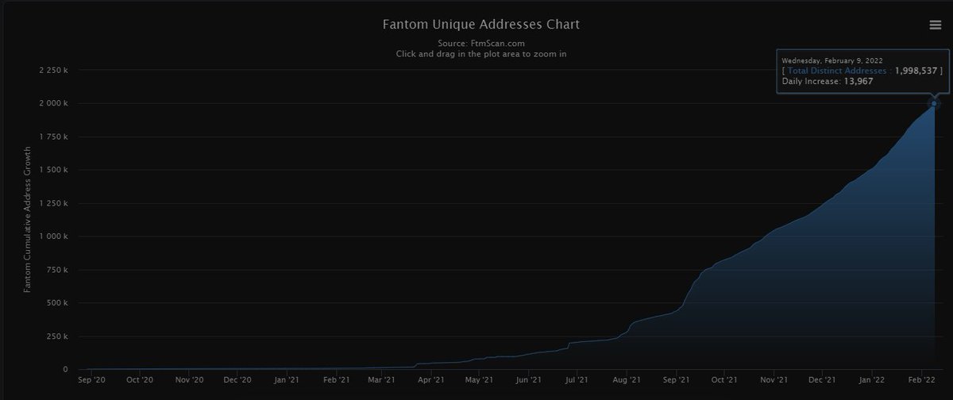Click the "Feb '21" x-axis label
Screen dimensions: 953x400
point(336,382)
